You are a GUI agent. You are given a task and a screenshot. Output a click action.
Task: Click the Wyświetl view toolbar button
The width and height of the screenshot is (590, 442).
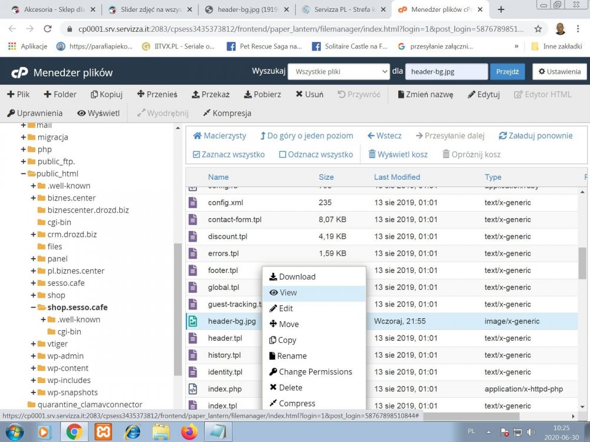(98, 113)
